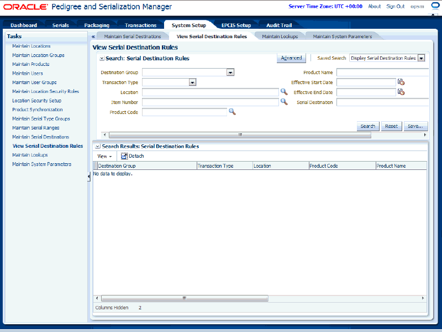Sort by Product Code column header
This screenshot has height=332, width=442.
coord(343,165)
